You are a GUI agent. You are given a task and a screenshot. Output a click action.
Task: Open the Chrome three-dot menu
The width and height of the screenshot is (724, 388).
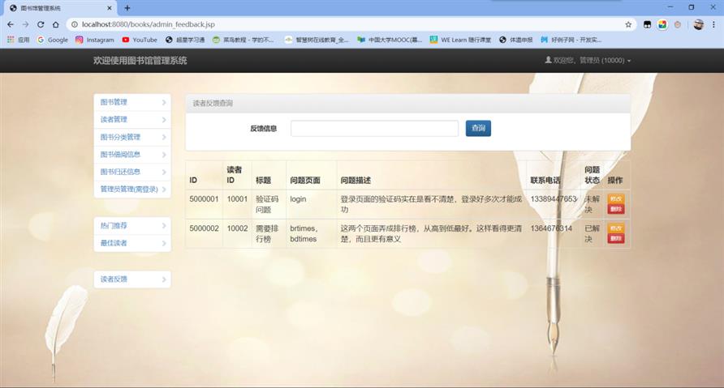click(x=713, y=24)
